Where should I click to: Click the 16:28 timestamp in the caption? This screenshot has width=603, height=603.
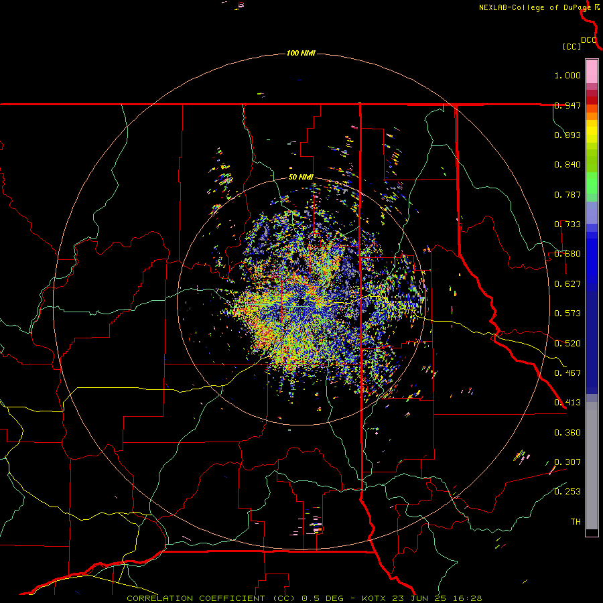[x=469, y=598]
